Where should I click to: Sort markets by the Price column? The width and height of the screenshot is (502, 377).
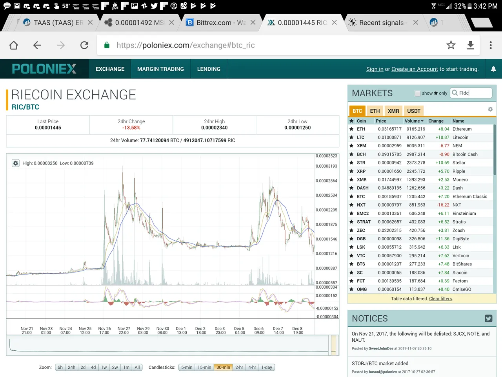point(381,121)
